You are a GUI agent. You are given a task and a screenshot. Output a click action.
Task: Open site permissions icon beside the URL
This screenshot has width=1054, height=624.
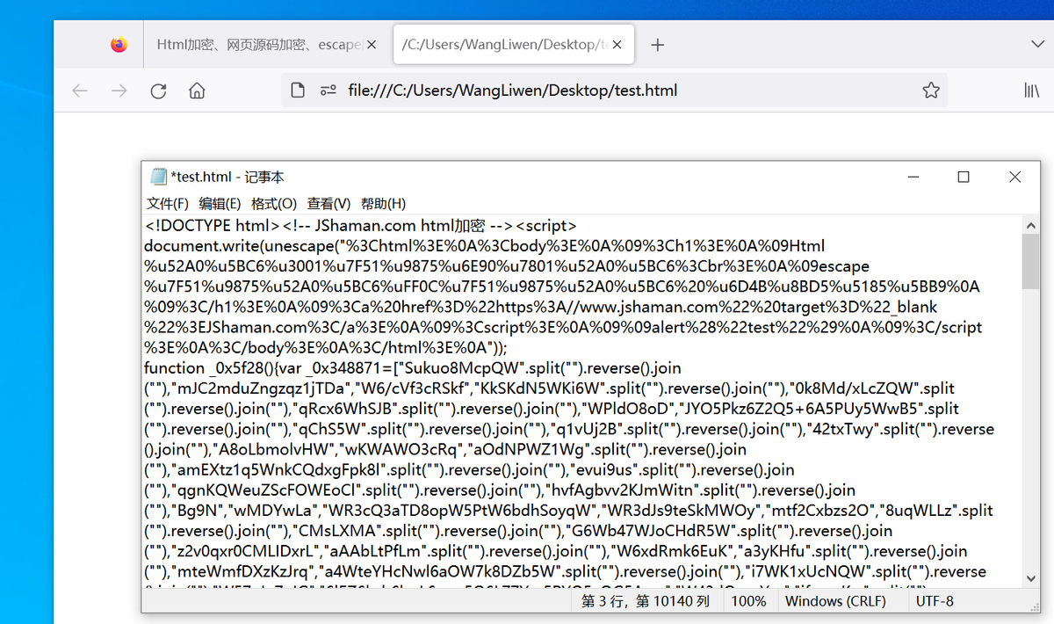[x=328, y=90]
